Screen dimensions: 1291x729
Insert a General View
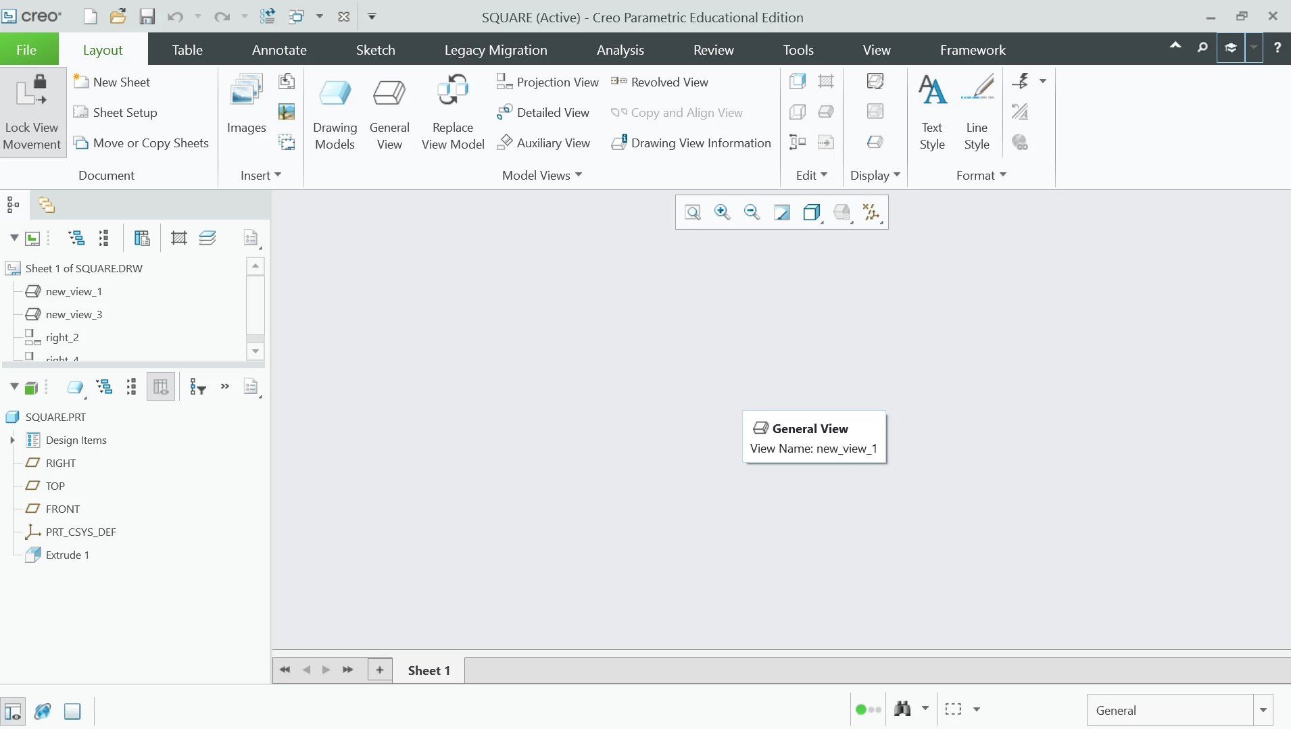click(x=389, y=114)
